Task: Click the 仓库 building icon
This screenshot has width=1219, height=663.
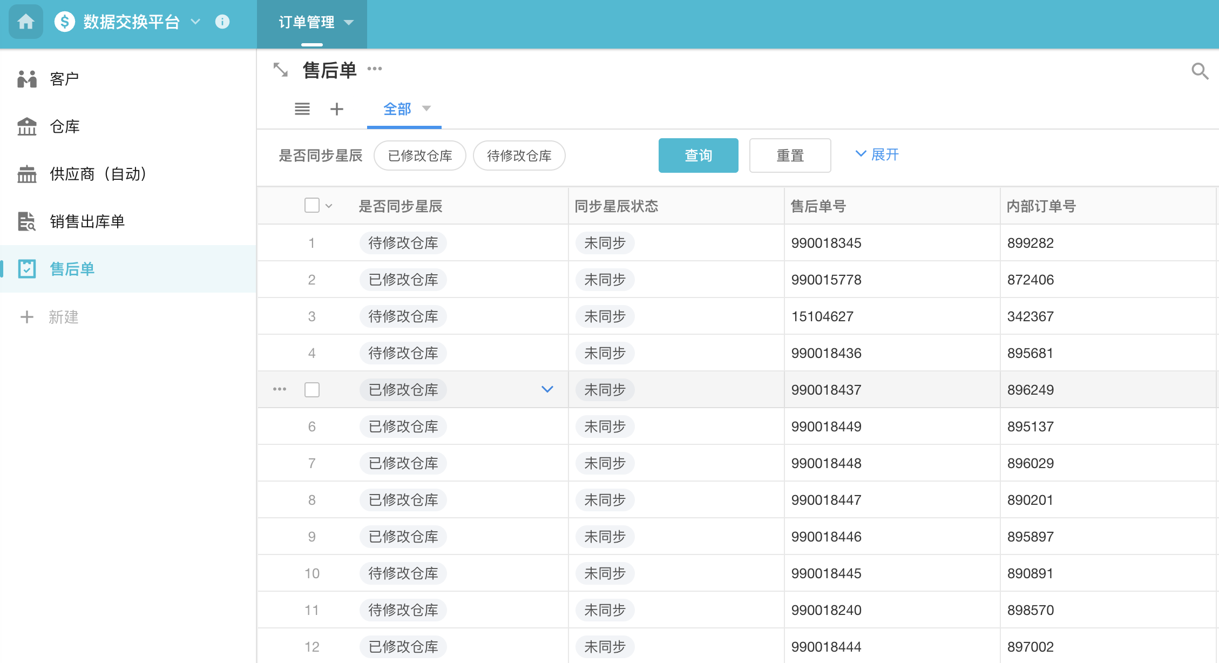Action: click(27, 126)
